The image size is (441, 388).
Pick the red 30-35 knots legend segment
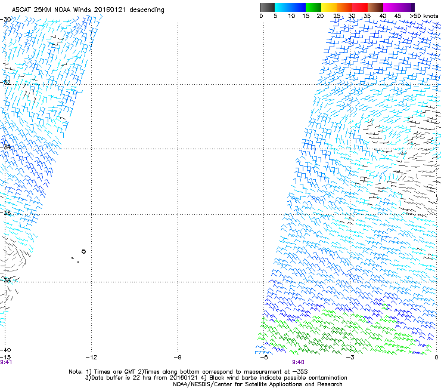(360, 7)
